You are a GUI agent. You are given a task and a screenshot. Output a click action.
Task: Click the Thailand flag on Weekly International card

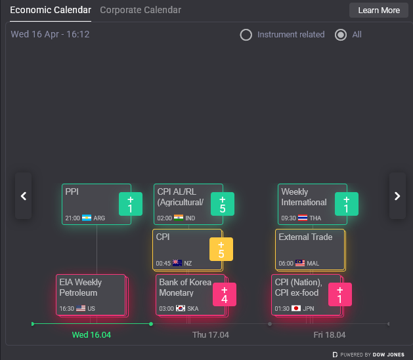coord(303,218)
